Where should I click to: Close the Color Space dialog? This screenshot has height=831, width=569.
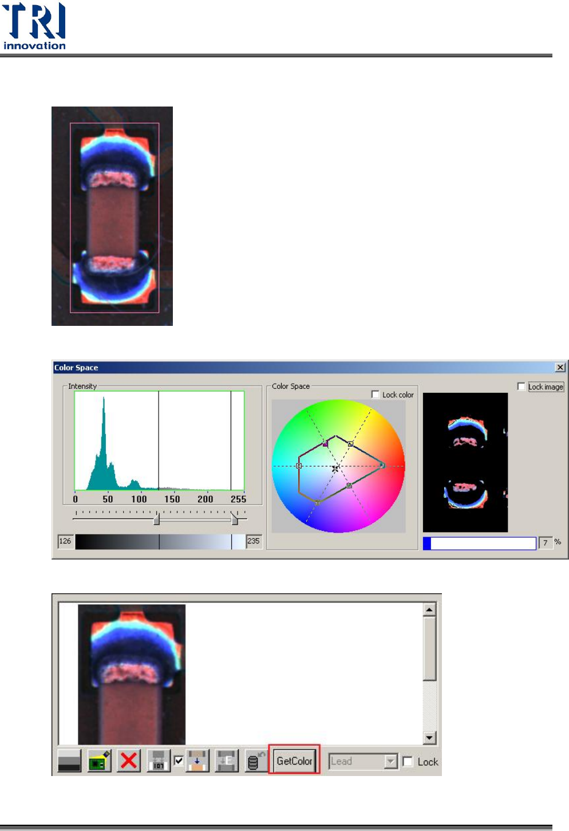tap(560, 367)
